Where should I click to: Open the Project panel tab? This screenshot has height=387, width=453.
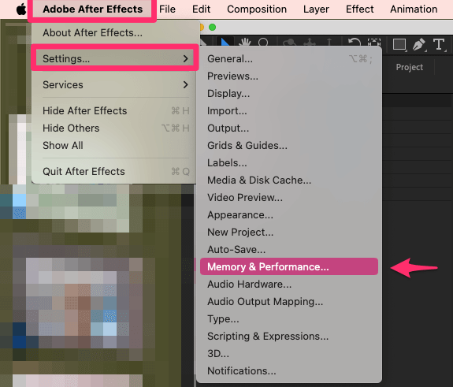pyautogui.click(x=410, y=67)
